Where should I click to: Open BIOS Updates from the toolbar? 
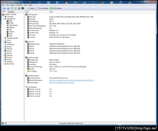click(x=56, y=8)
